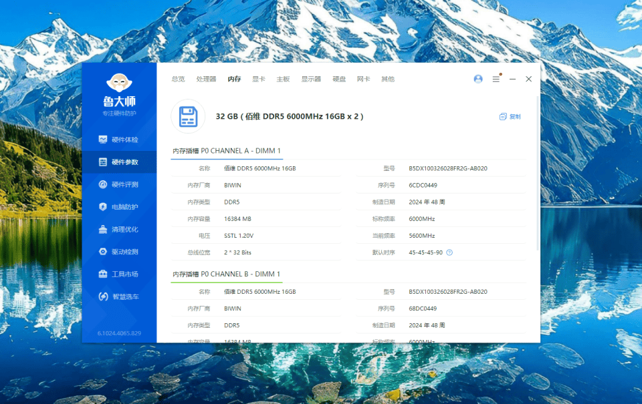
Task: Click the vertical scrollbar in memory panel
Action: (538, 174)
